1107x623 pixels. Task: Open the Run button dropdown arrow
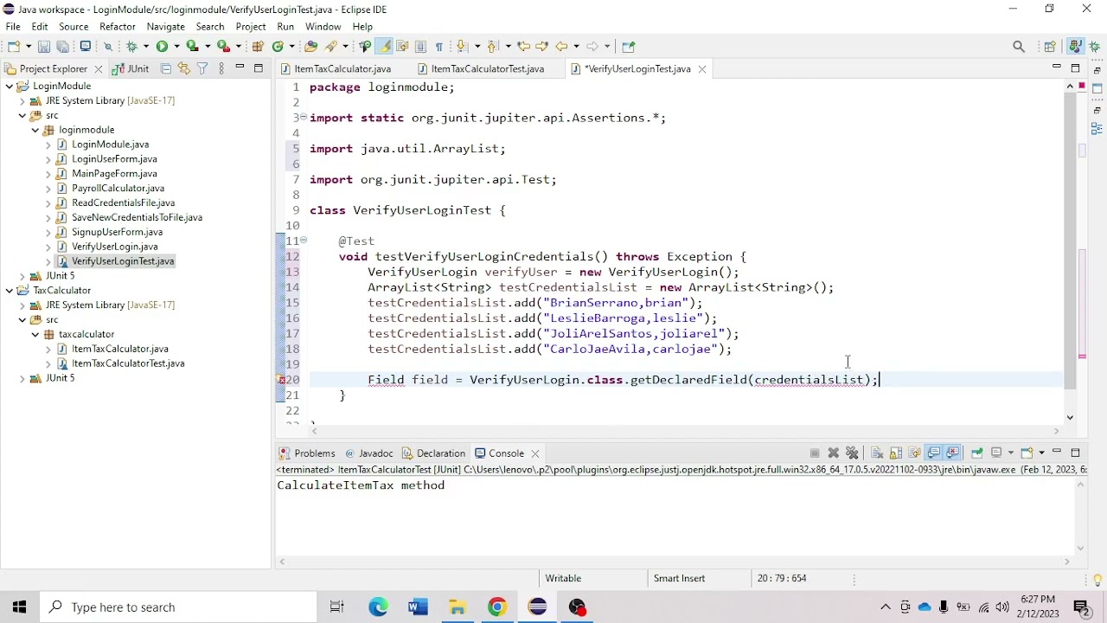point(176,47)
